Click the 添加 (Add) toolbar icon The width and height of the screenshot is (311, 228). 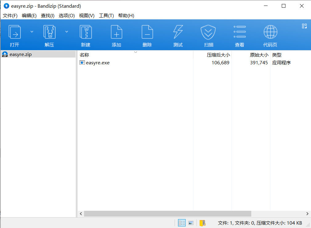116,32
